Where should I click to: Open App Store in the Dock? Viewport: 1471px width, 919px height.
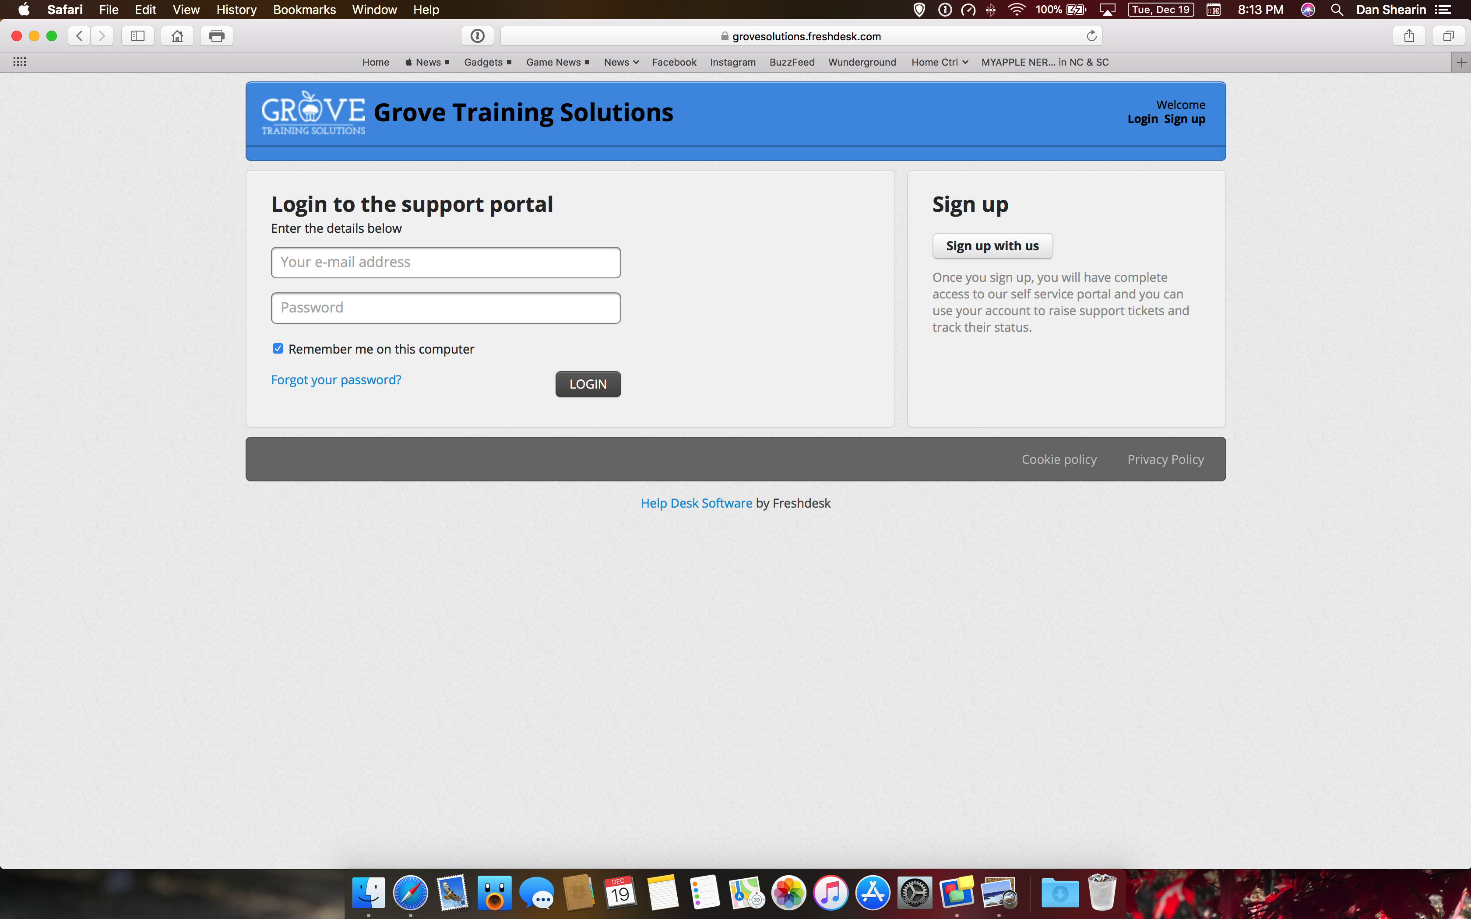[x=872, y=894]
